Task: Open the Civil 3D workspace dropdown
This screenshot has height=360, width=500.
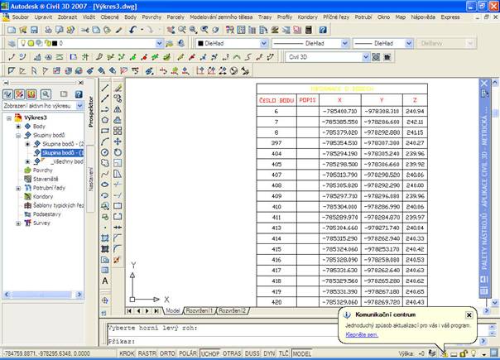Action: tap(366, 57)
